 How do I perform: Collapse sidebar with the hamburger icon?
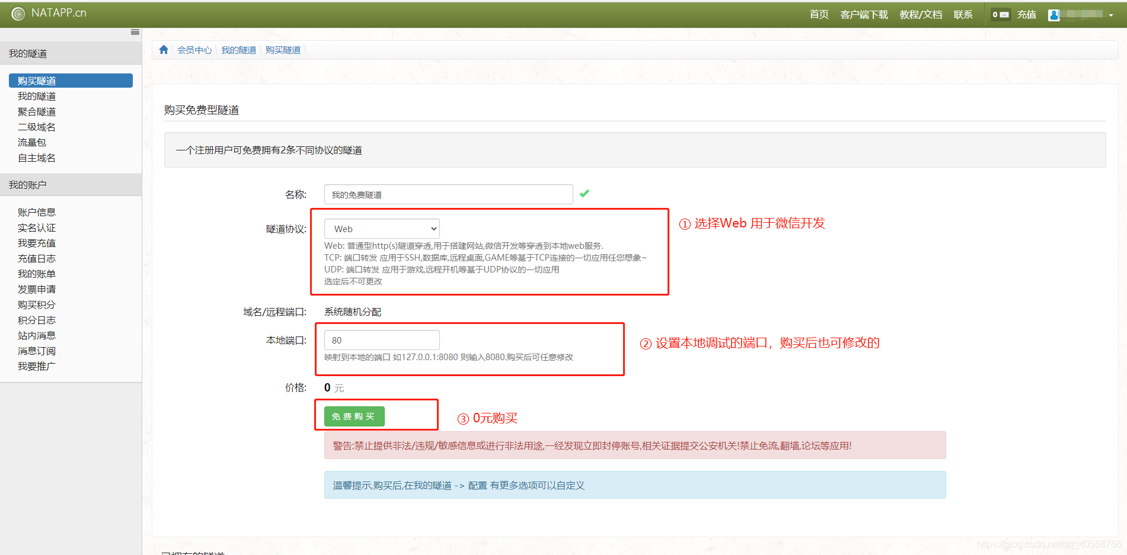(135, 32)
